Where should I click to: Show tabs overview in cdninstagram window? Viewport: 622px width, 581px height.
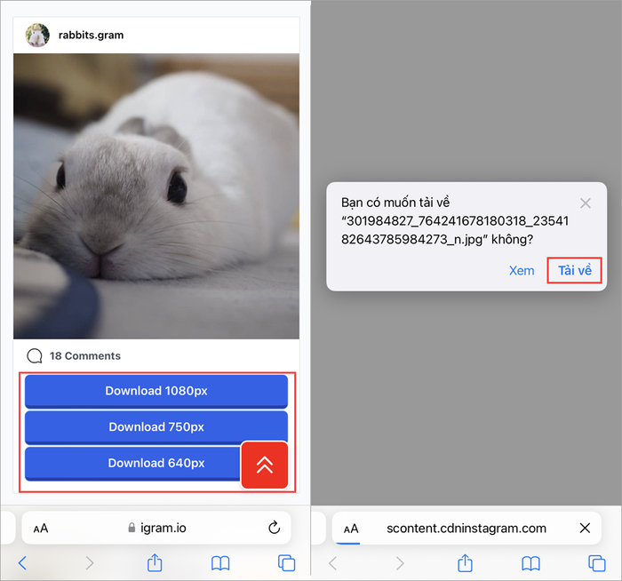coord(597,563)
